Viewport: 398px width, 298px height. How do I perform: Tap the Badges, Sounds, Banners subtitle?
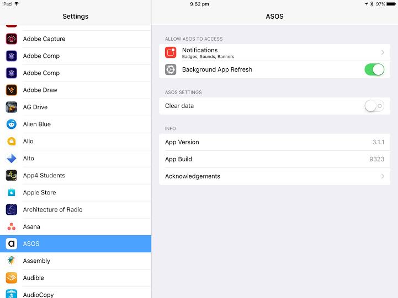pos(208,57)
